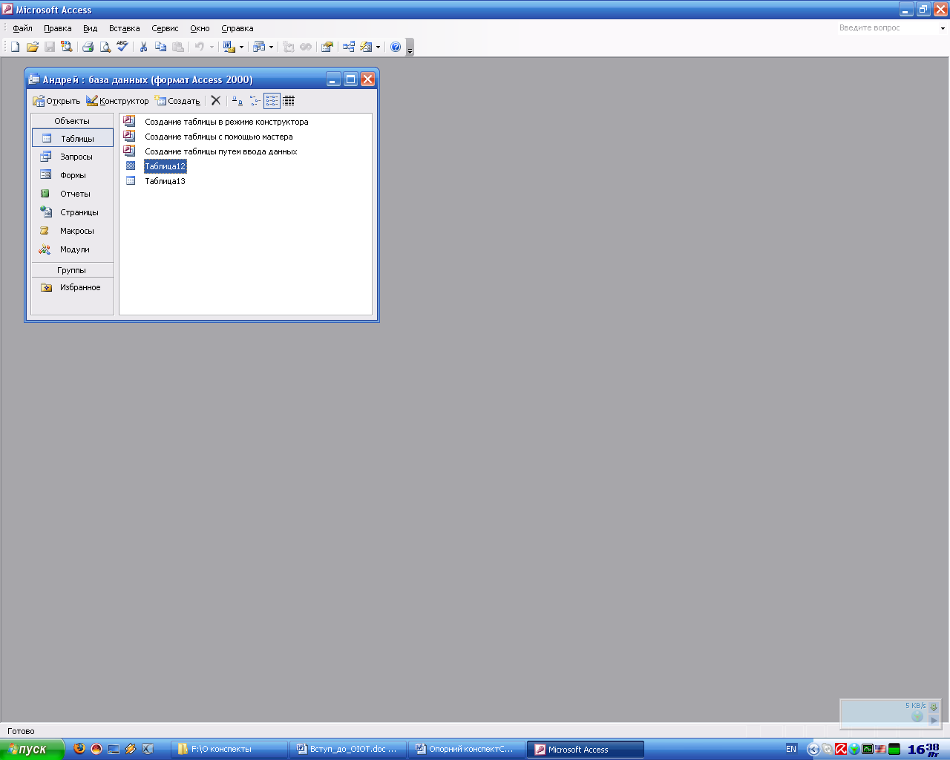Click the File Search icon in toolbar
Viewport: 950px width, 760px height.
[x=66, y=47]
